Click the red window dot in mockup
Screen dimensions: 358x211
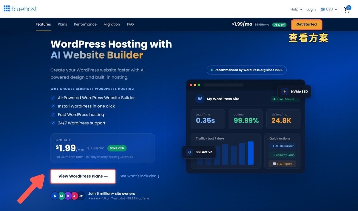tap(191, 85)
